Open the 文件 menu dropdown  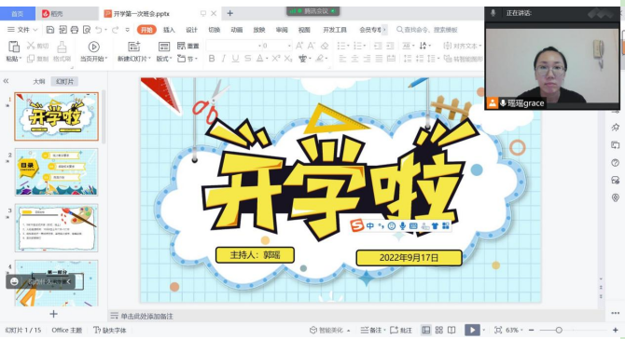tap(22, 30)
